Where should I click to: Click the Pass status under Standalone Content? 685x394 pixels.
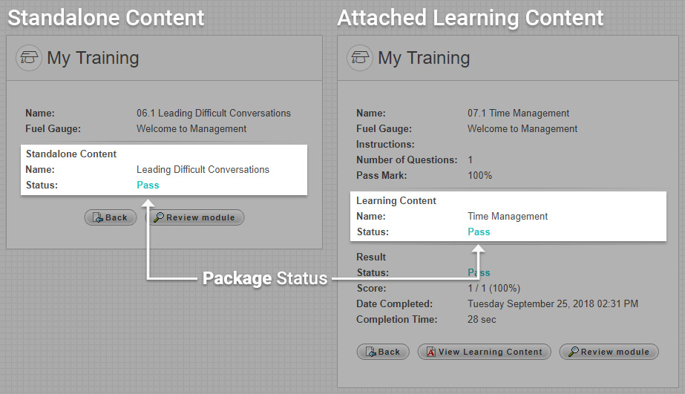(x=148, y=185)
